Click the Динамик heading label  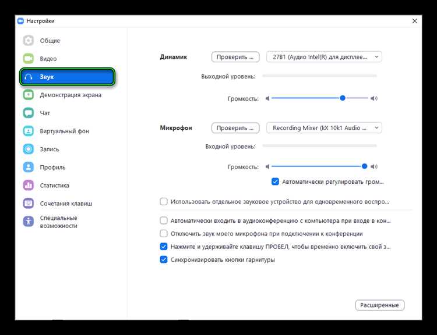pos(174,57)
